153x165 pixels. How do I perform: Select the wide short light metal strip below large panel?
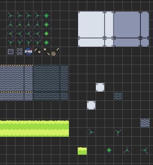click(x=91, y=42)
